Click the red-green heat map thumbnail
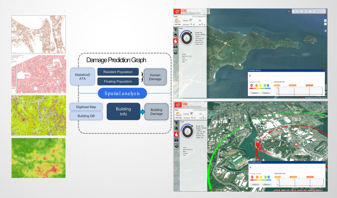337x198 pixels. tap(38, 158)
